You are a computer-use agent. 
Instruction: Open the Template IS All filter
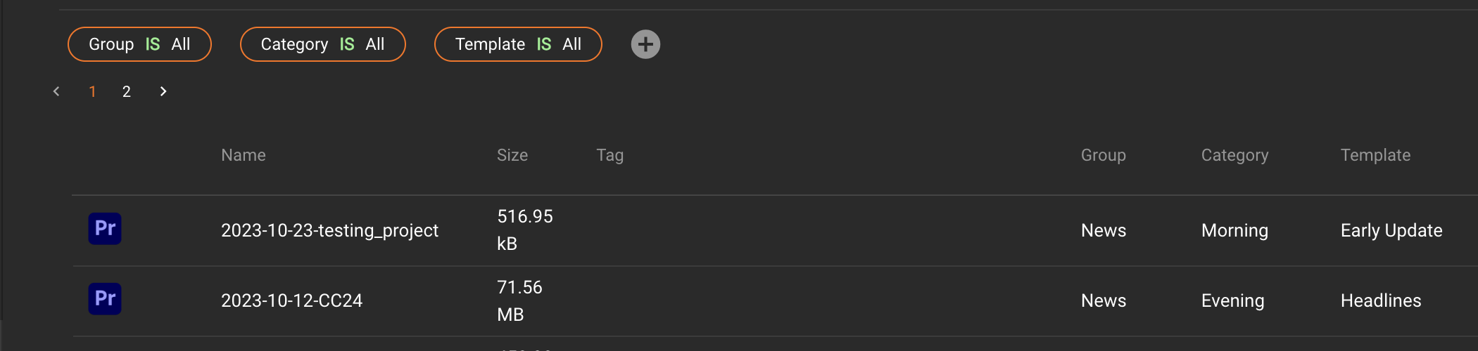tap(518, 44)
